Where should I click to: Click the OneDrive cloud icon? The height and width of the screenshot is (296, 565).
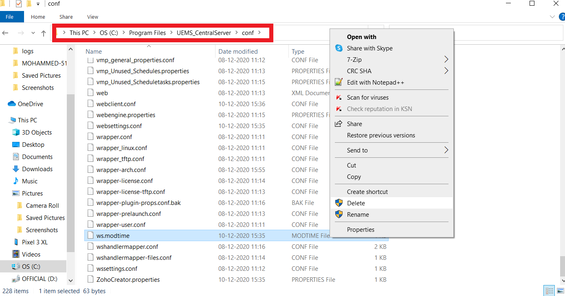(x=12, y=104)
